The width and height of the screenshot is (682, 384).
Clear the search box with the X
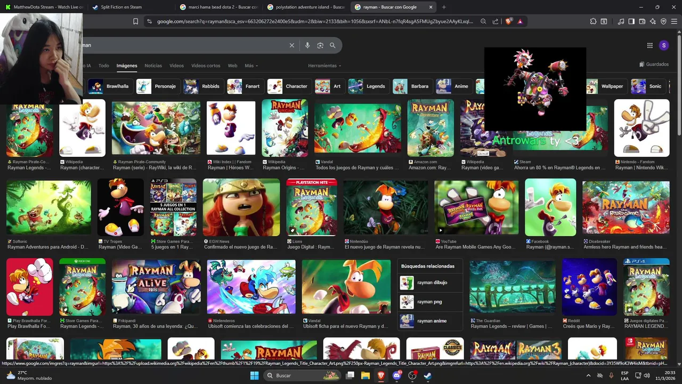291,45
